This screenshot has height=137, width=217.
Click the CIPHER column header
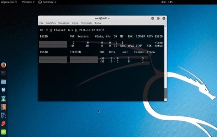pyautogui.click(x=141, y=37)
